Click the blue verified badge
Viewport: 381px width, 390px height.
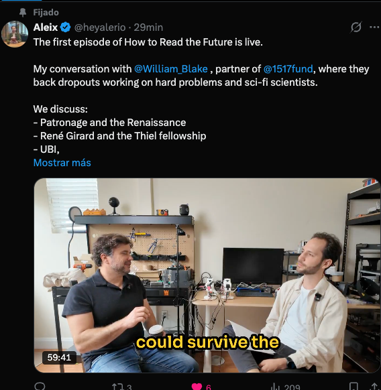coord(66,27)
